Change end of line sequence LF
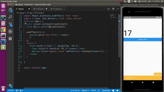This screenshot has height=92, width=164. tap(99, 90)
